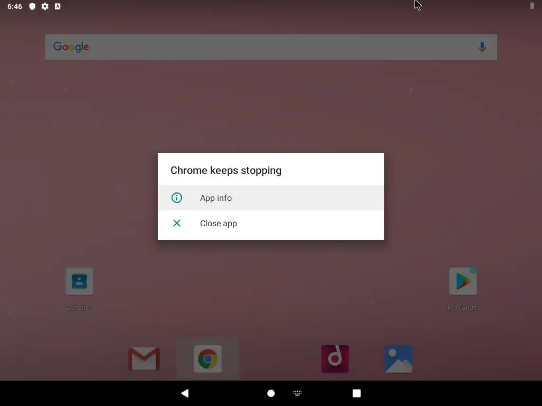Tap the Contacts label text

pos(79,307)
